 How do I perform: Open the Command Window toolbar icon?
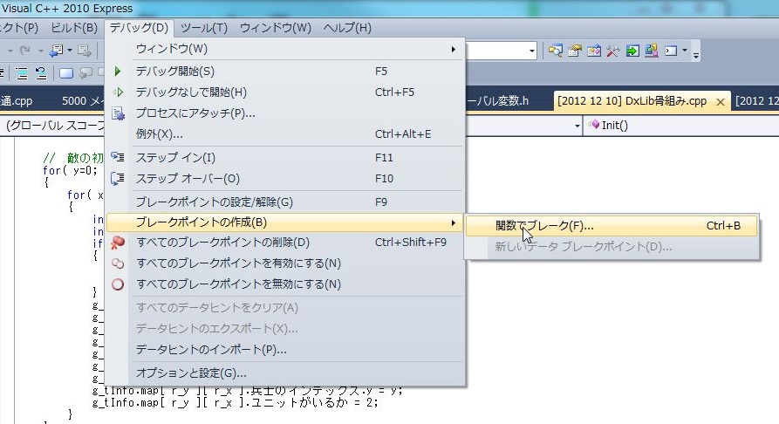point(671,51)
